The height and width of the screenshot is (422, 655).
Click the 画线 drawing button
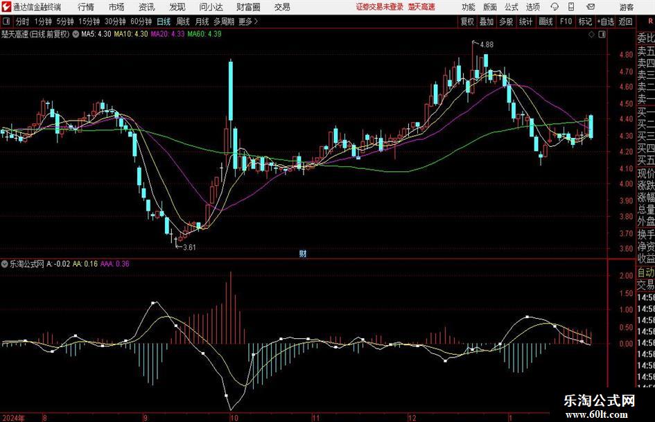tap(545, 21)
